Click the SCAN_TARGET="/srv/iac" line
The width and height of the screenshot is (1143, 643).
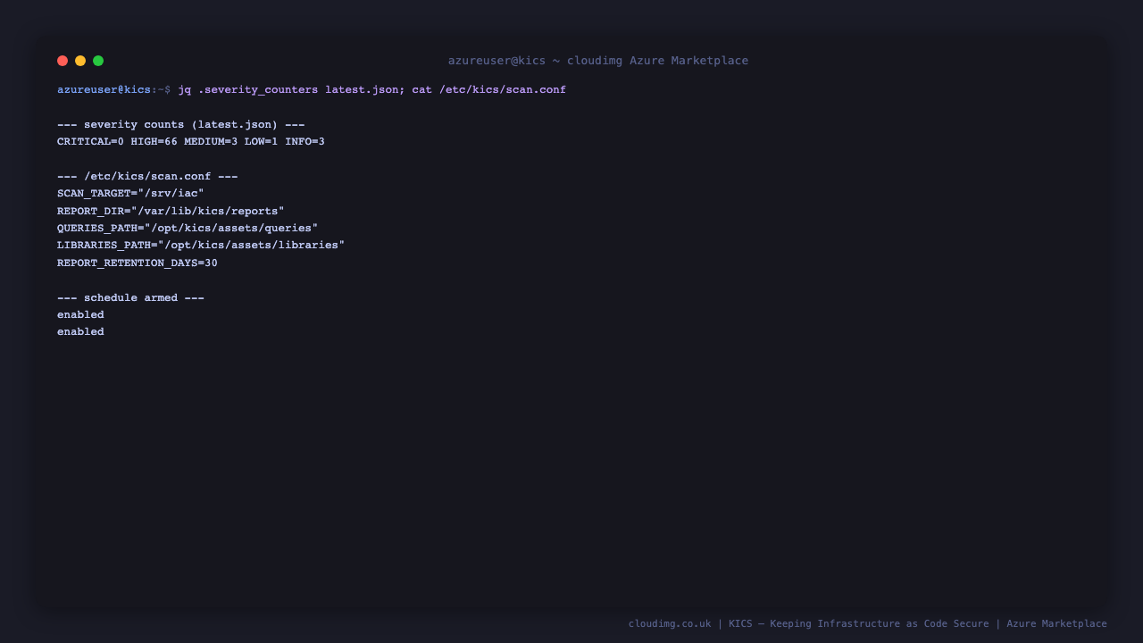point(130,194)
